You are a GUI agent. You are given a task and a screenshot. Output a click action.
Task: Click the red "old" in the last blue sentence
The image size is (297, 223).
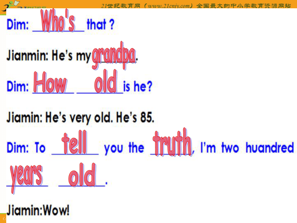pyautogui.click(x=82, y=175)
